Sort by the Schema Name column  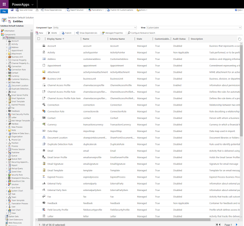coord(117,39)
